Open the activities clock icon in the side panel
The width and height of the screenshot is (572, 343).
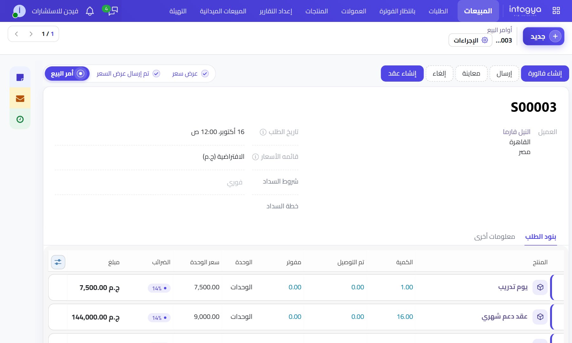click(x=20, y=119)
